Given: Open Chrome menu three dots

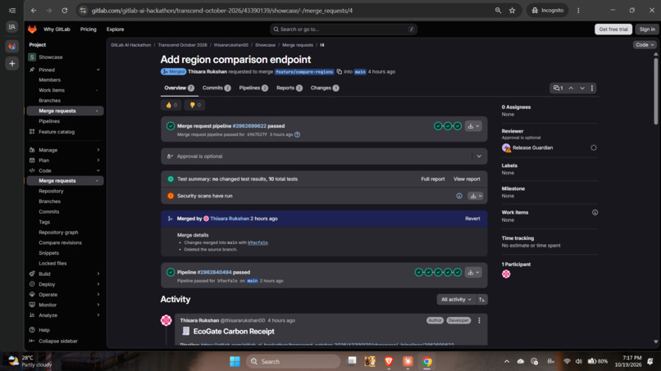Looking at the screenshot, I should pyautogui.click(x=578, y=11).
